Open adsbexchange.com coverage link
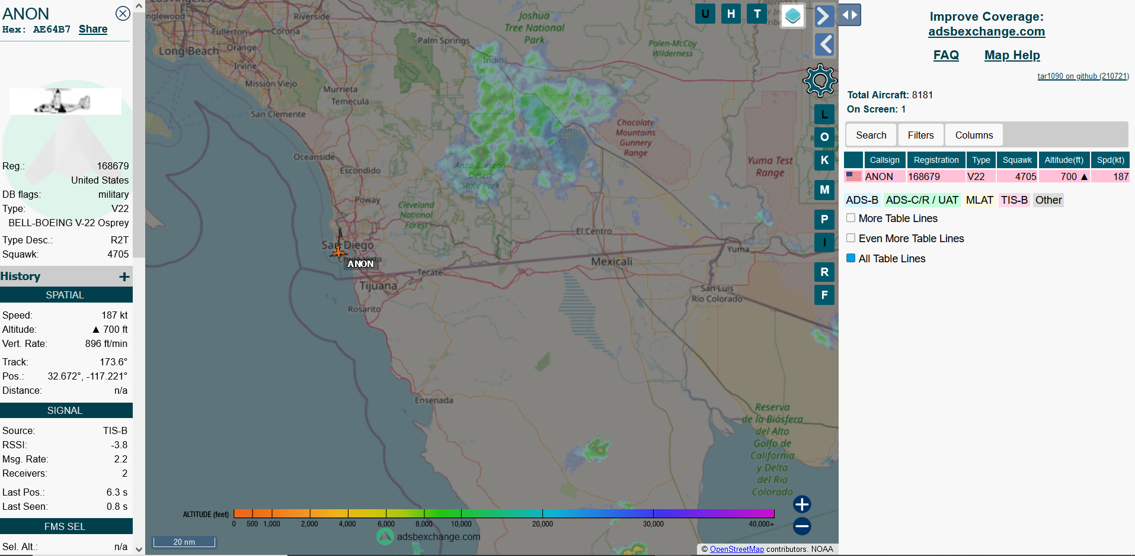Screen dimensions: 1135x556 [x=986, y=31]
